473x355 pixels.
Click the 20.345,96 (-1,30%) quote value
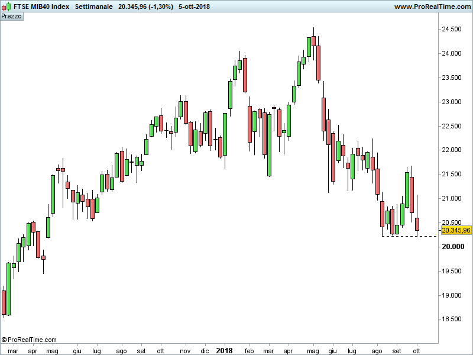coord(145,7)
